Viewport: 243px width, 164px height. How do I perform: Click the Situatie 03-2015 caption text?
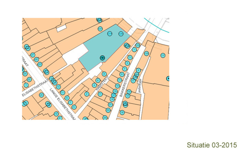212,145
